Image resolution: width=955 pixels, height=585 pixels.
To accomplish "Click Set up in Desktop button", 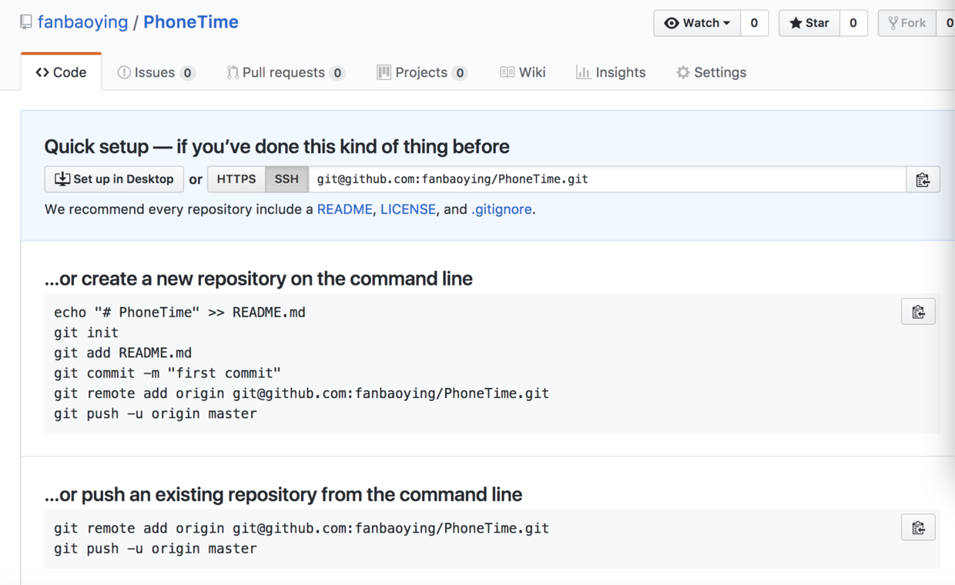I will [x=114, y=179].
